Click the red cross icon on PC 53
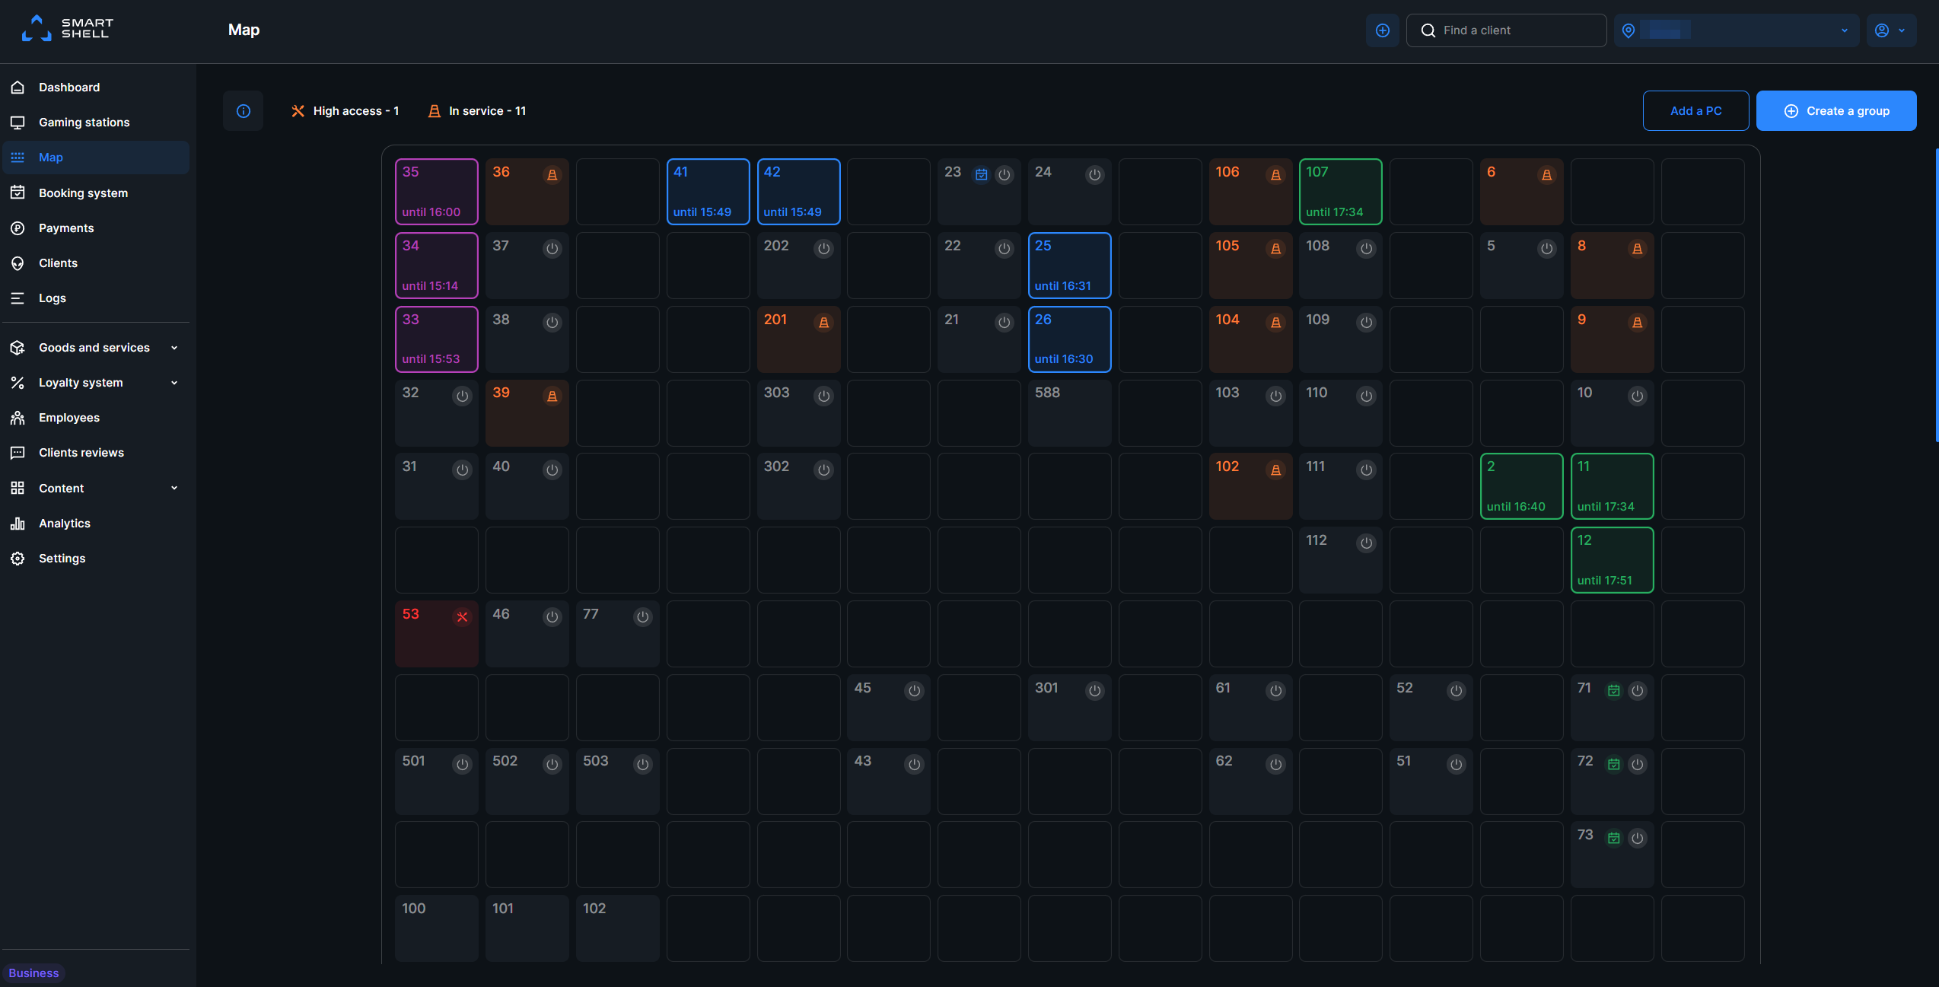Image resolution: width=1939 pixels, height=987 pixels. pyautogui.click(x=462, y=617)
